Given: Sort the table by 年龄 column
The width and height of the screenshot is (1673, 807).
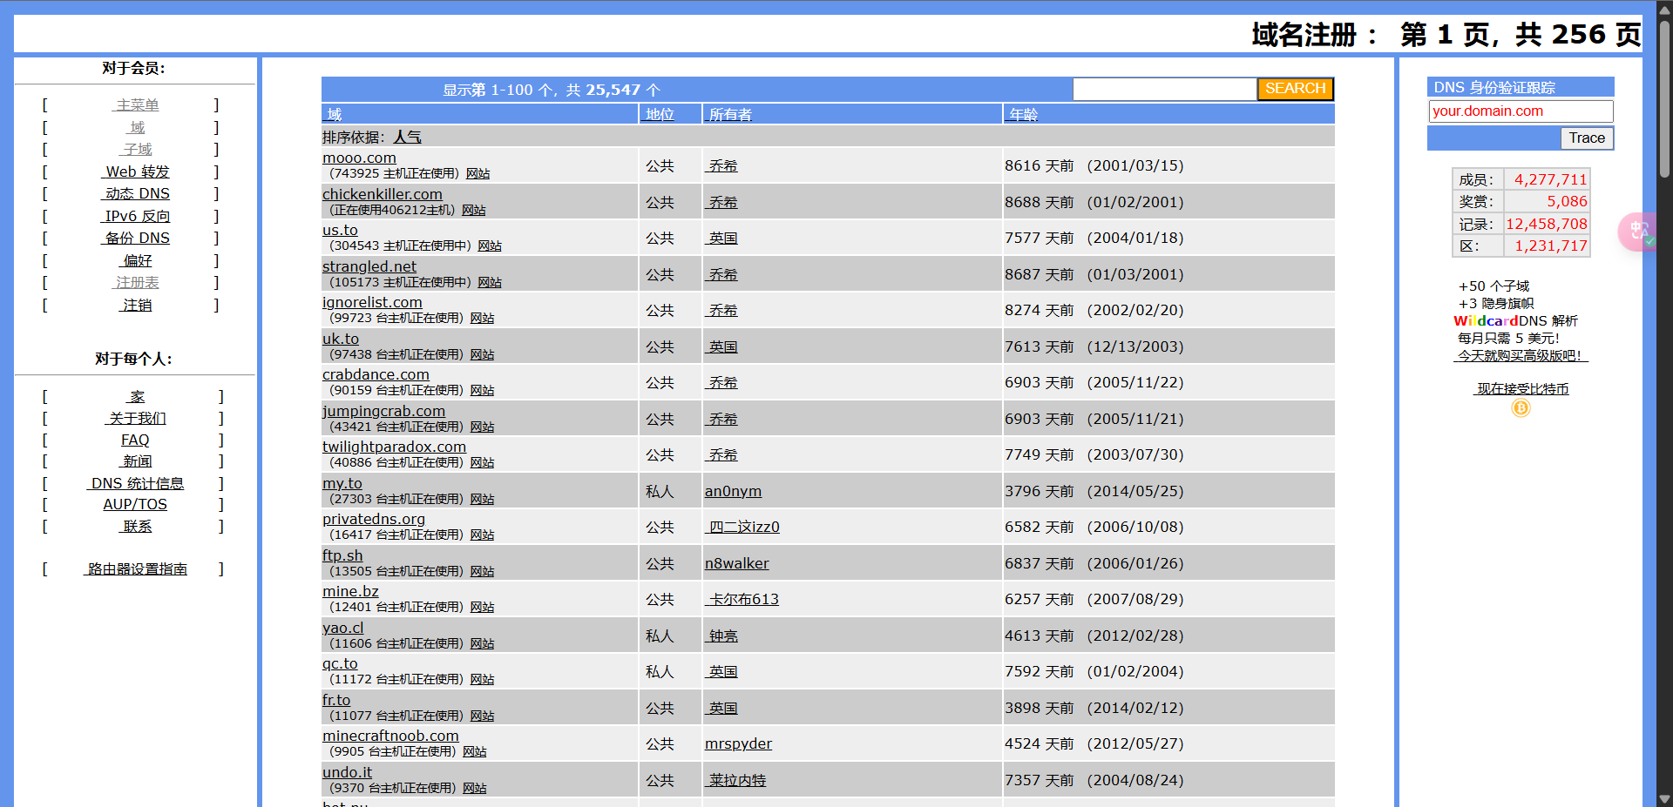Looking at the screenshot, I should point(1023,115).
